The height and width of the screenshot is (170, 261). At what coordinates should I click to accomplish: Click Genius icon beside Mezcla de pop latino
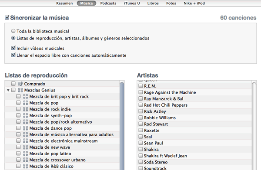pos(26,154)
